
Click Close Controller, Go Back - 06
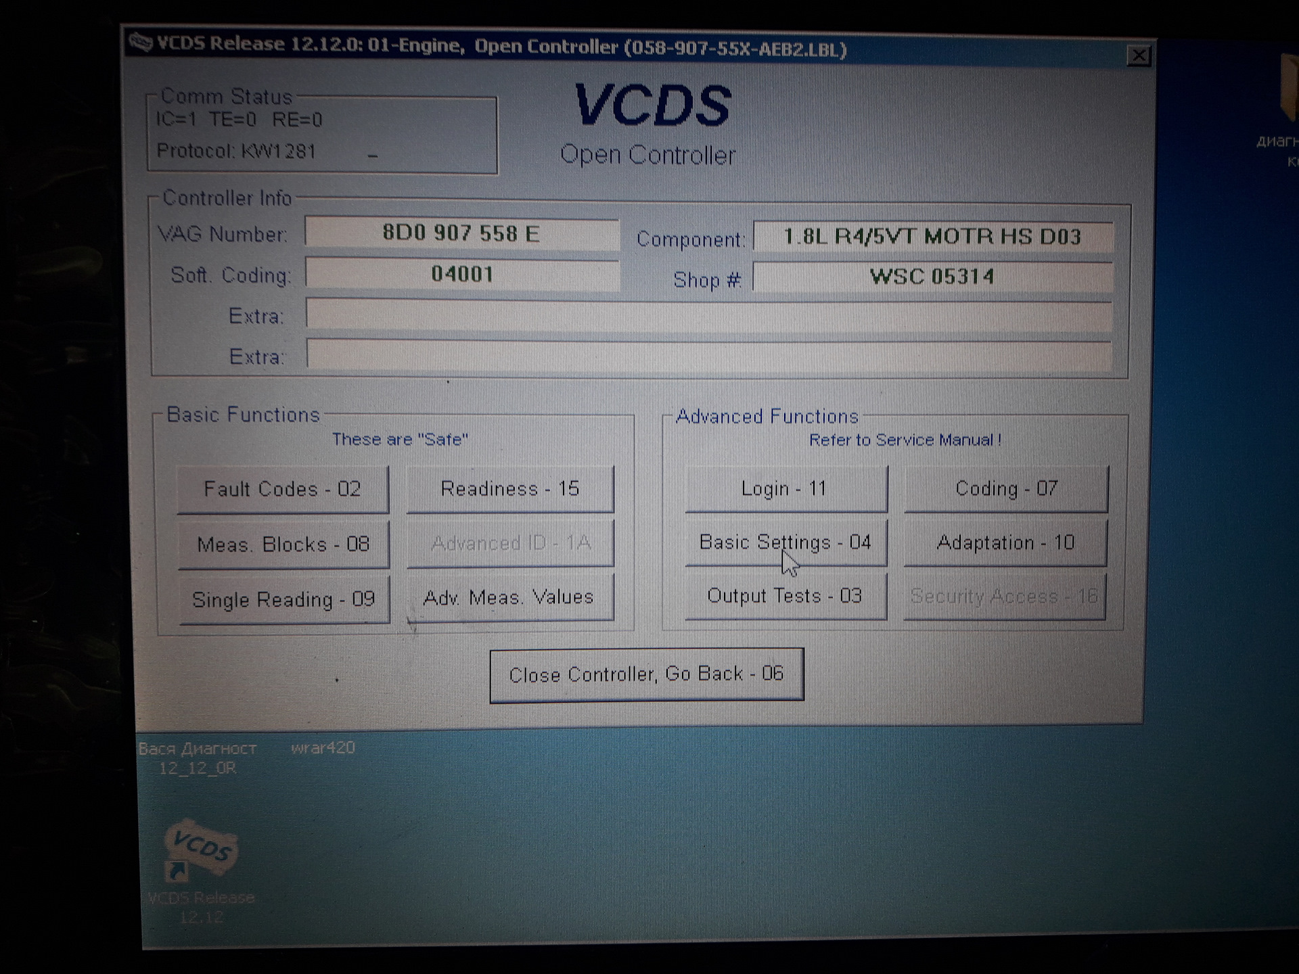646,674
